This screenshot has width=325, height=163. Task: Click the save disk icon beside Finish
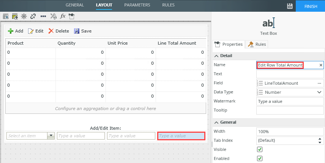point(290,6)
